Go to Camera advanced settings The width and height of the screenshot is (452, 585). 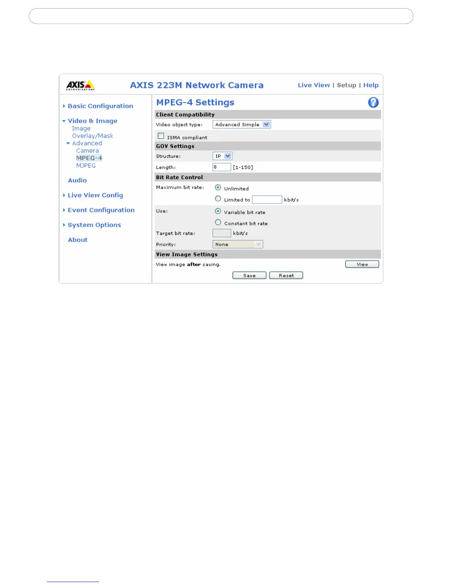tap(88, 151)
